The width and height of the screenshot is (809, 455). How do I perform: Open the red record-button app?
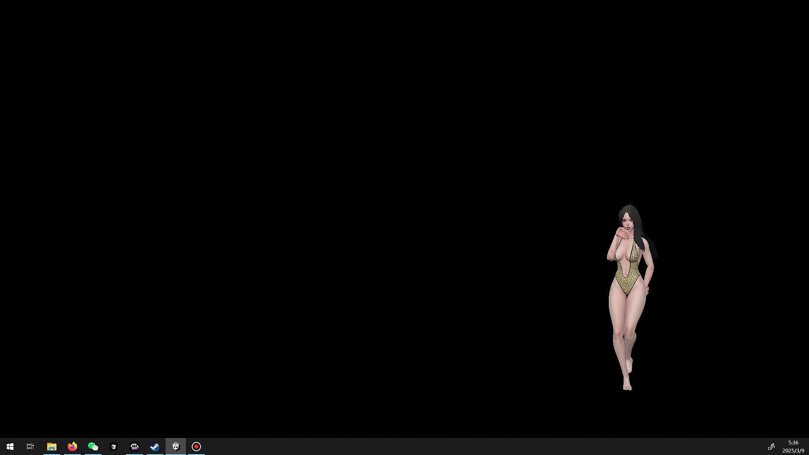(x=196, y=447)
